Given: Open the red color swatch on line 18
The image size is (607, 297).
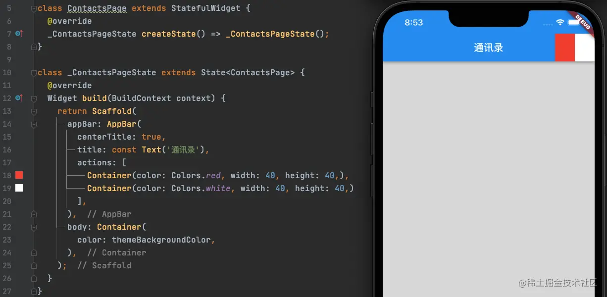Looking at the screenshot, I should coord(19,175).
